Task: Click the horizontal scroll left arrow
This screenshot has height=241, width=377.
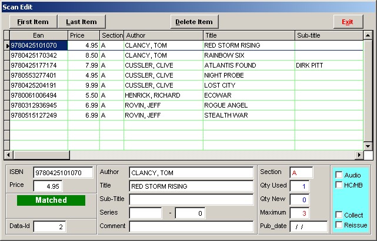Action: click(x=8, y=155)
